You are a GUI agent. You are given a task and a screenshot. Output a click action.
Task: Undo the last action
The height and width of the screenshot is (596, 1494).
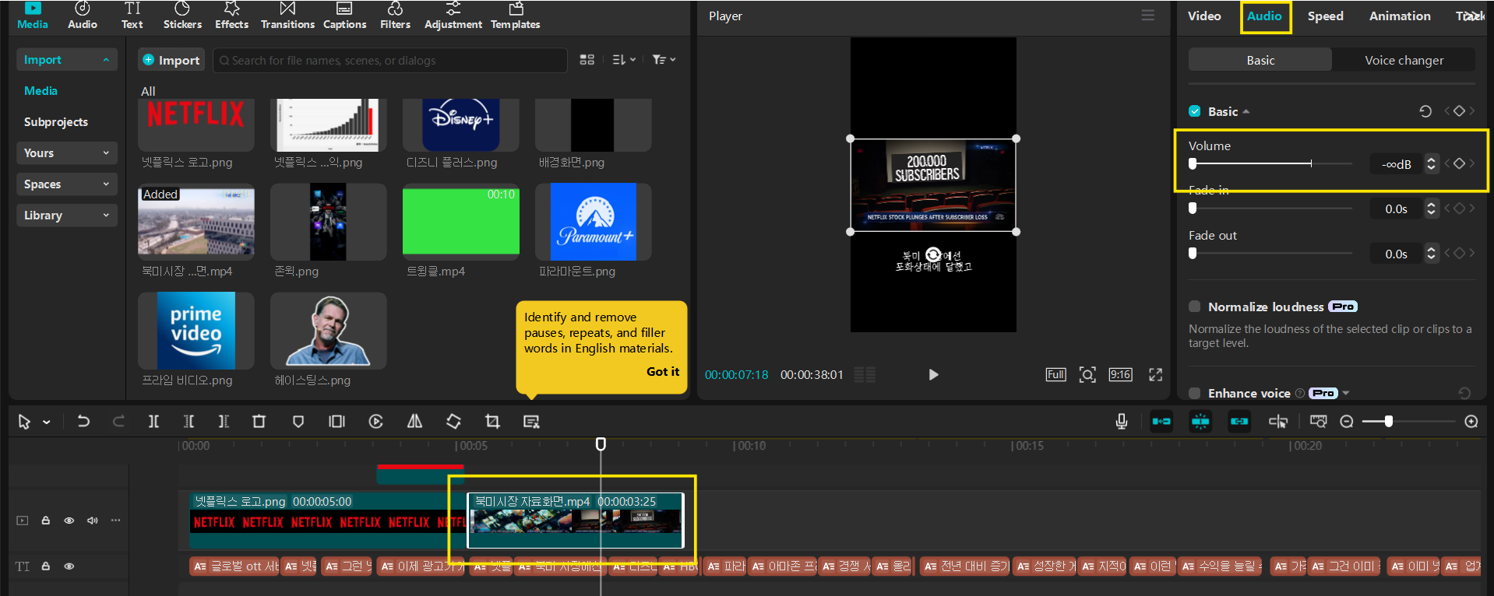pyautogui.click(x=83, y=421)
